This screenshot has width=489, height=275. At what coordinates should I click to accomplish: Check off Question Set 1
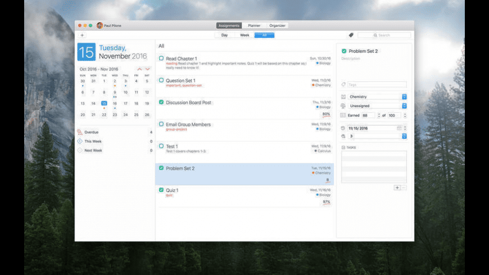(x=161, y=80)
